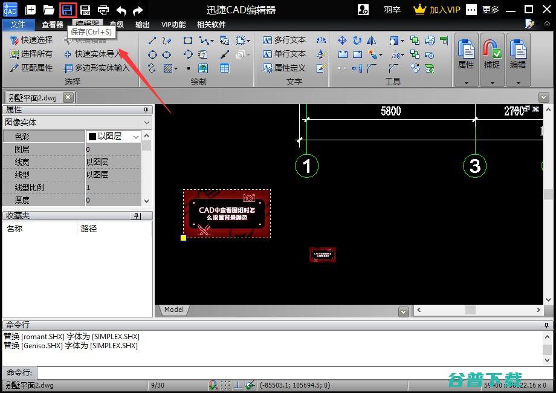Click the Quick Select tool

[x=31, y=40]
